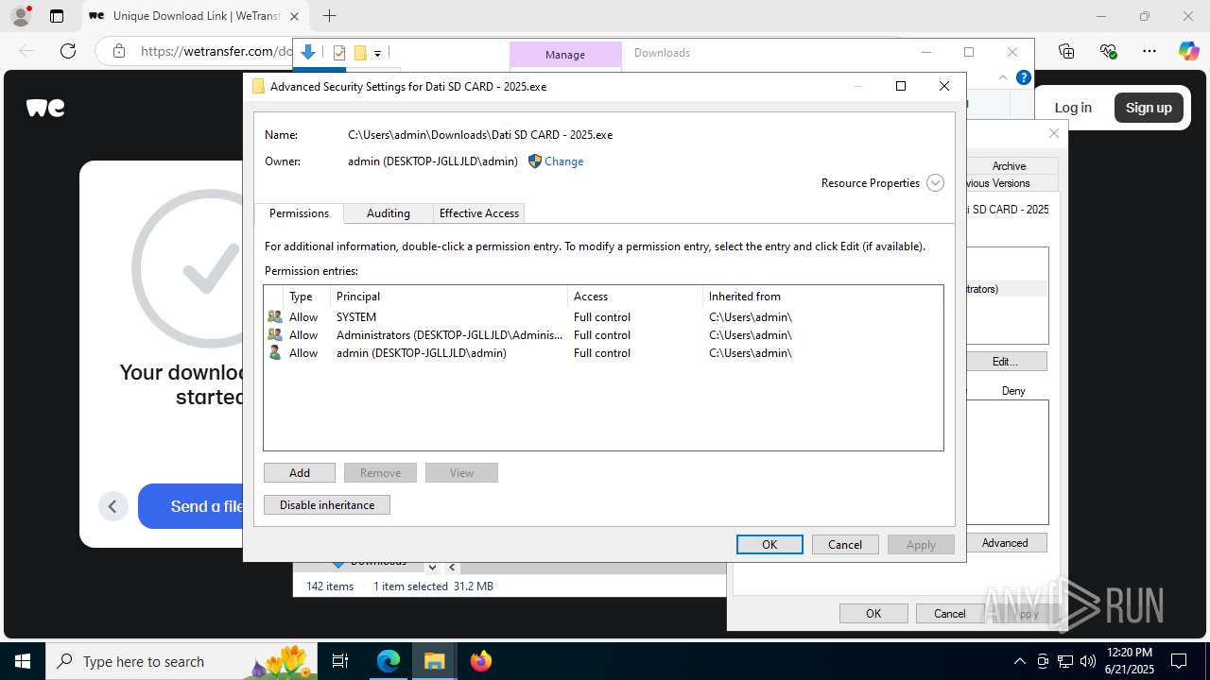Click the Advanced button in Properties window
The image size is (1210, 680).
(1006, 543)
